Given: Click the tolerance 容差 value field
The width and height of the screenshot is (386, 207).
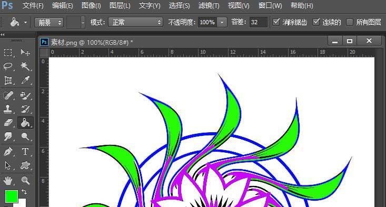Looking at the screenshot, I should (x=258, y=23).
